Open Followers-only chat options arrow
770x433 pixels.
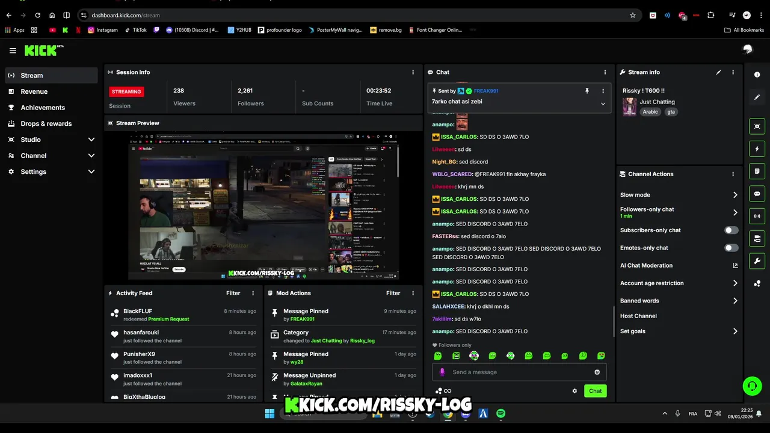click(x=735, y=212)
